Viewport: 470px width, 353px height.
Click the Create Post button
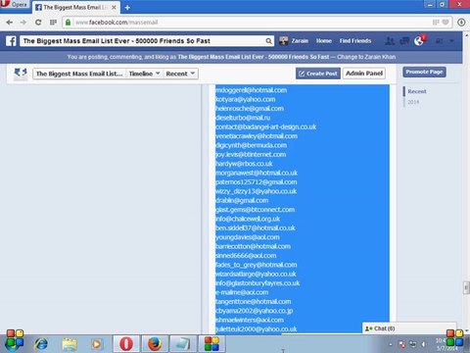pyautogui.click(x=318, y=74)
